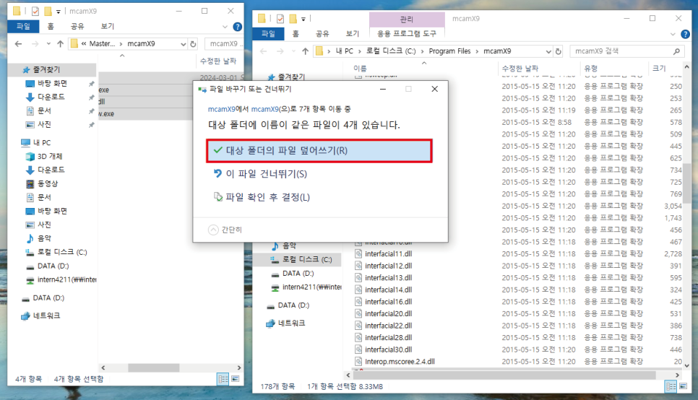Click help icon in left window
The height and width of the screenshot is (400, 698).
238,27
